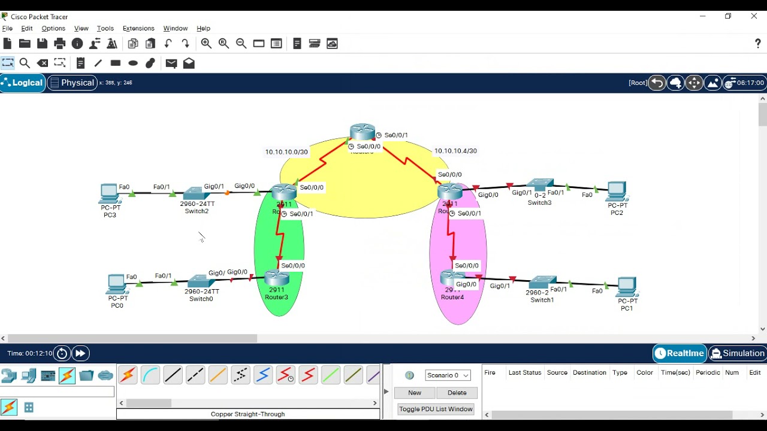
Task: Click Toggle PDU List Window button
Action: (436, 409)
